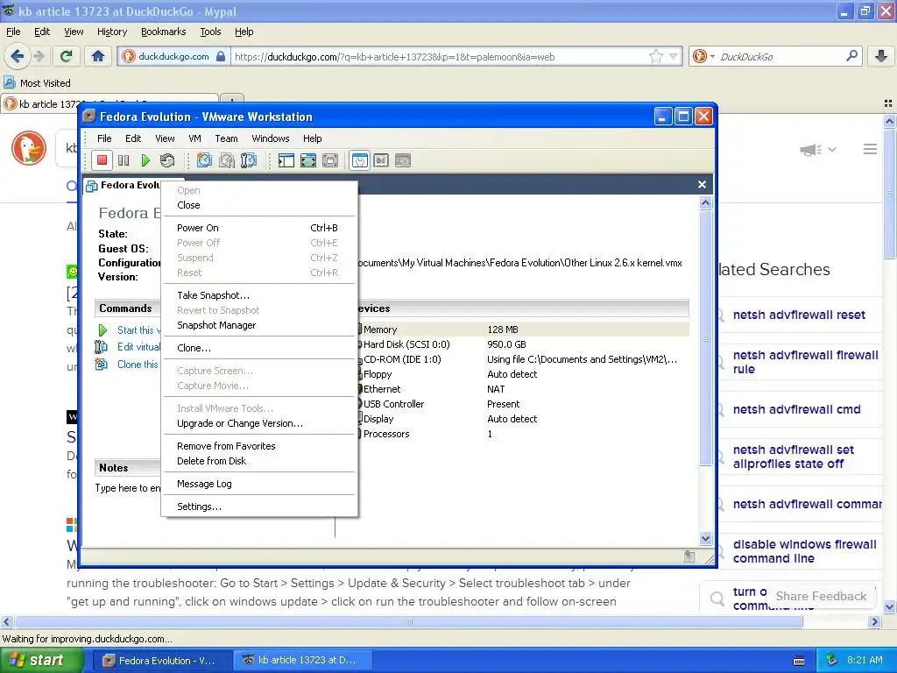
Task: Open the Team menu in VMware
Action: [226, 138]
